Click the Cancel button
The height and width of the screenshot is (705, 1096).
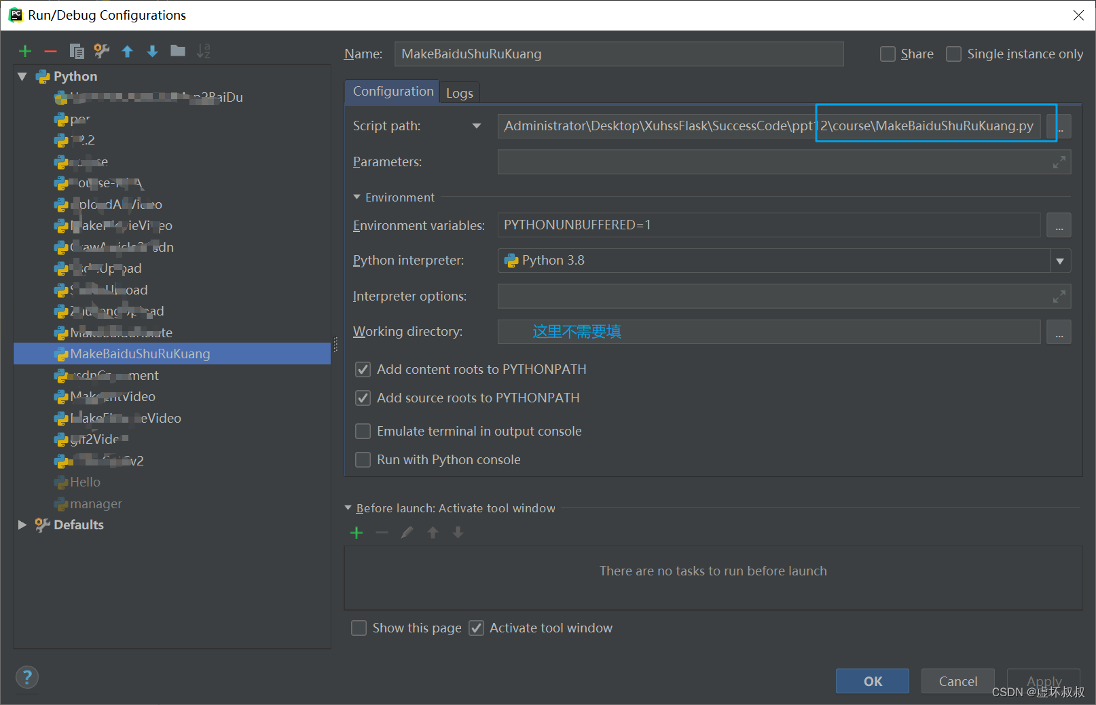tap(958, 681)
